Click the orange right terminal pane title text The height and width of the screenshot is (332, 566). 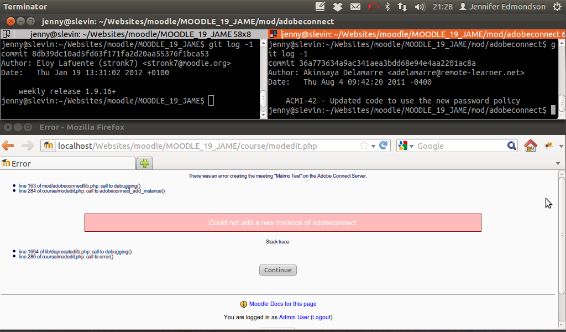(x=423, y=34)
